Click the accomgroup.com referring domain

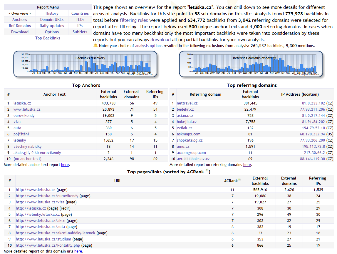tap(191, 153)
